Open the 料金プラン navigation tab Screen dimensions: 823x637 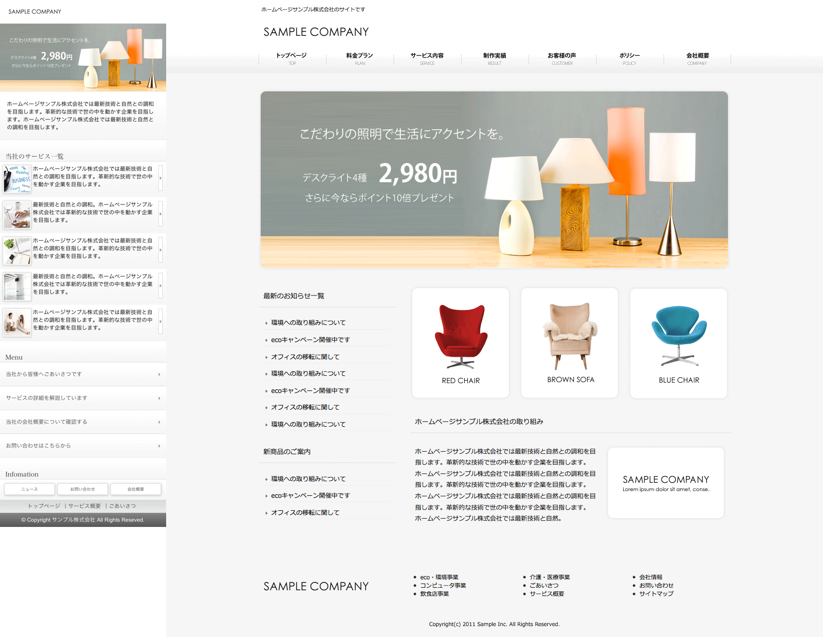[x=360, y=58]
